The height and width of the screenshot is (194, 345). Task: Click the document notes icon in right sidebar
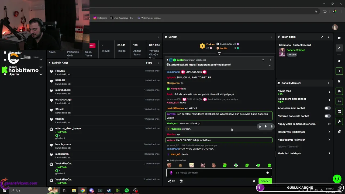339,81
